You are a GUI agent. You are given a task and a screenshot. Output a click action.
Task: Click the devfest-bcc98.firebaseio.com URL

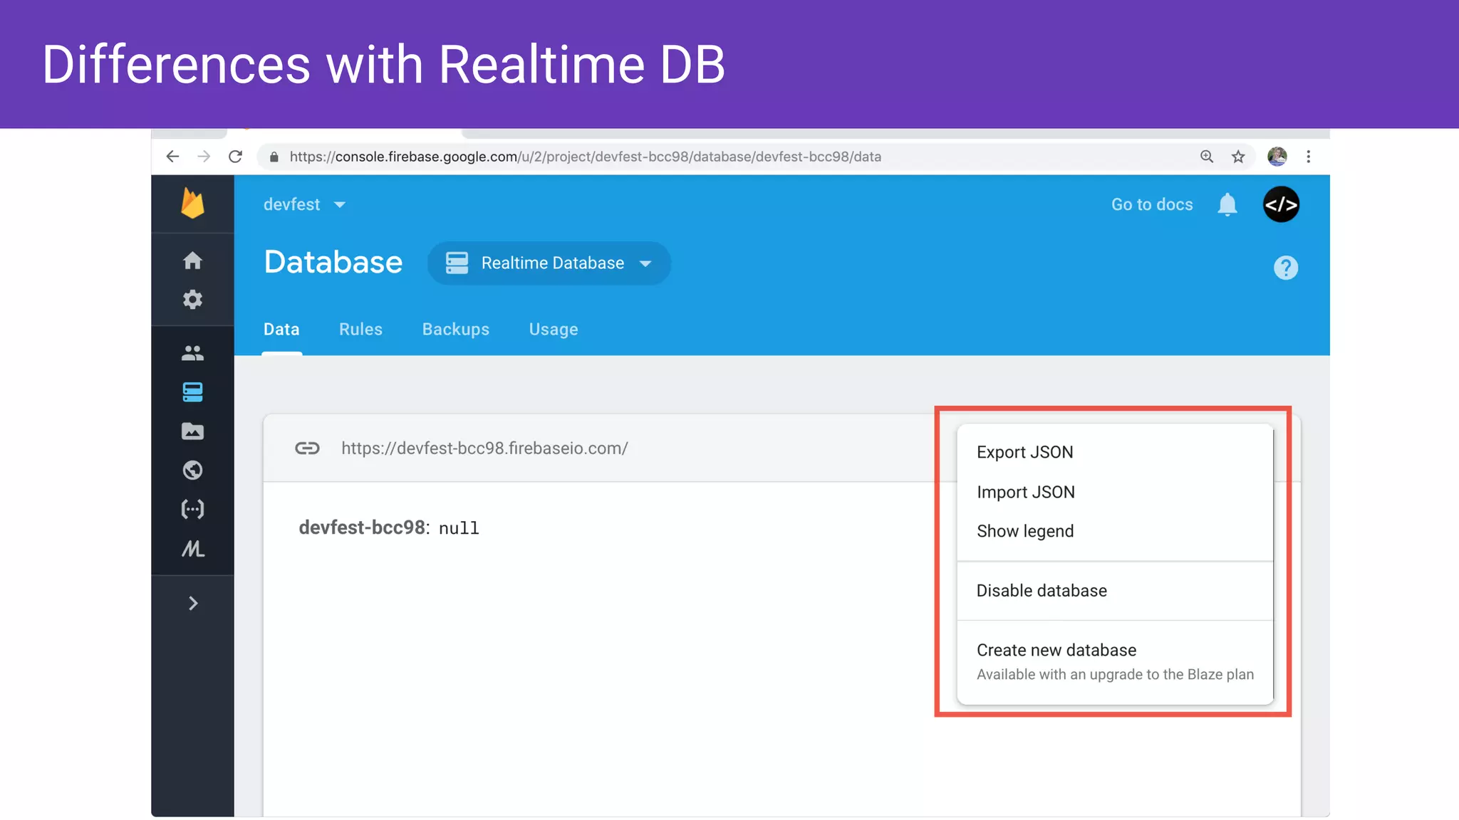[x=484, y=448]
